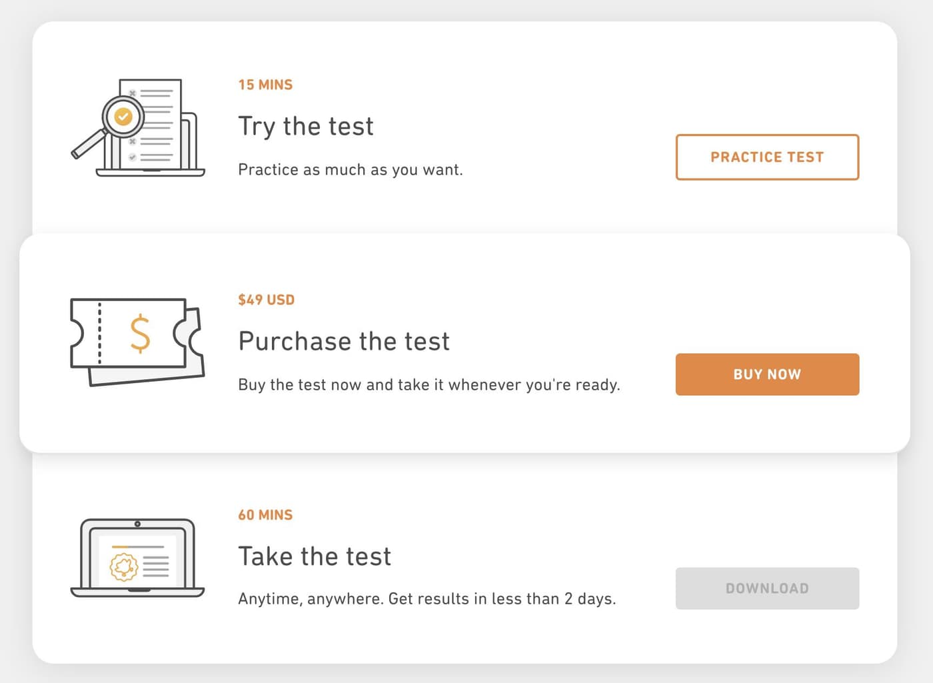Click the "Anytime, anywhere" results description
933x683 pixels.
(x=427, y=599)
